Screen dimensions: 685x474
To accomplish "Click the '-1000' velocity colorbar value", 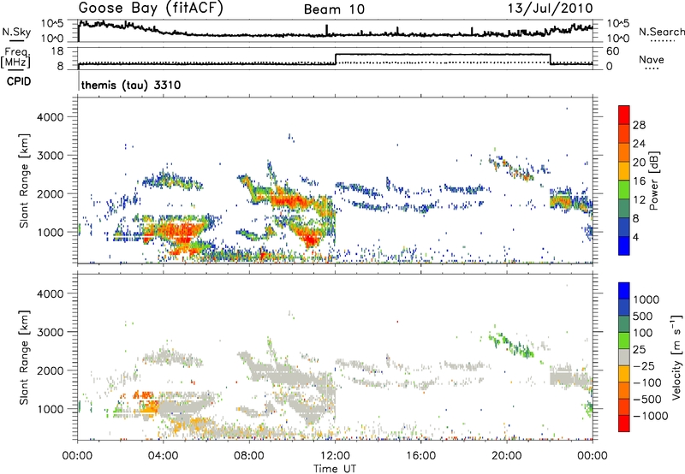I will tap(651, 416).
